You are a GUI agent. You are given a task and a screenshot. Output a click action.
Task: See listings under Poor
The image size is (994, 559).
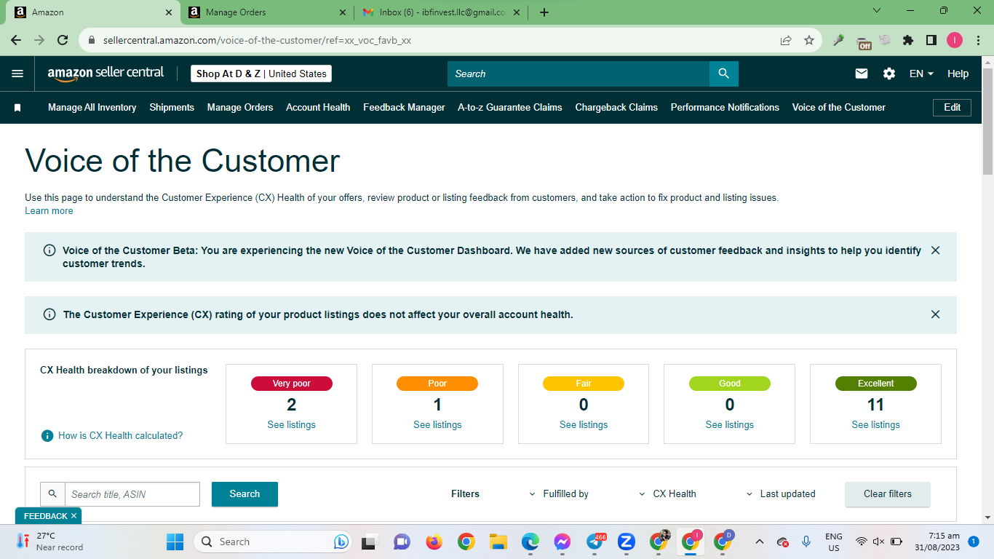(x=437, y=425)
